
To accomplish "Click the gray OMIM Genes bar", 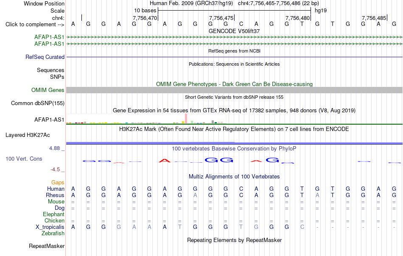I will pos(234,90).
